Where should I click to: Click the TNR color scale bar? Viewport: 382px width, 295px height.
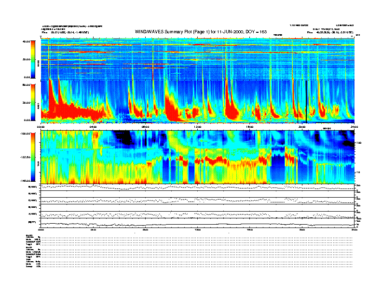pos(33,157)
